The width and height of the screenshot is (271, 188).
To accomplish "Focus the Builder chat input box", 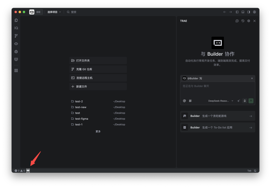I will (x=218, y=90).
